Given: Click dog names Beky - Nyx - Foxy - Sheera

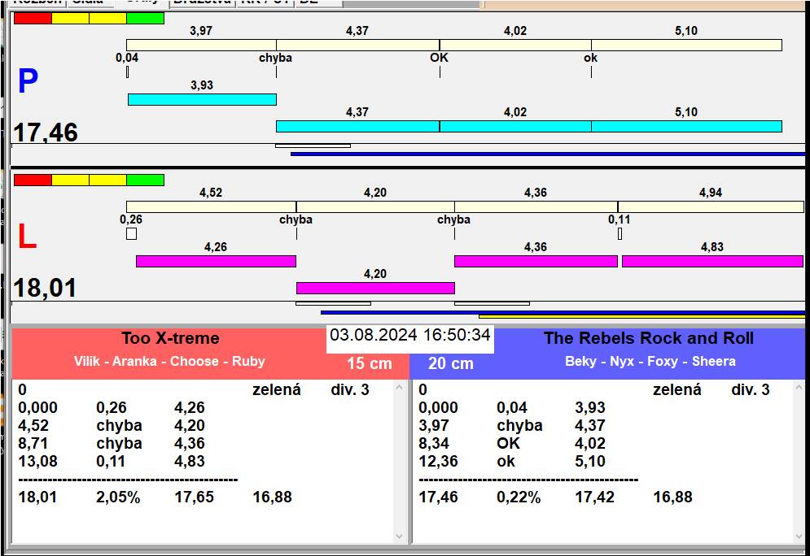Looking at the screenshot, I should pyautogui.click(x=650, y=361).
